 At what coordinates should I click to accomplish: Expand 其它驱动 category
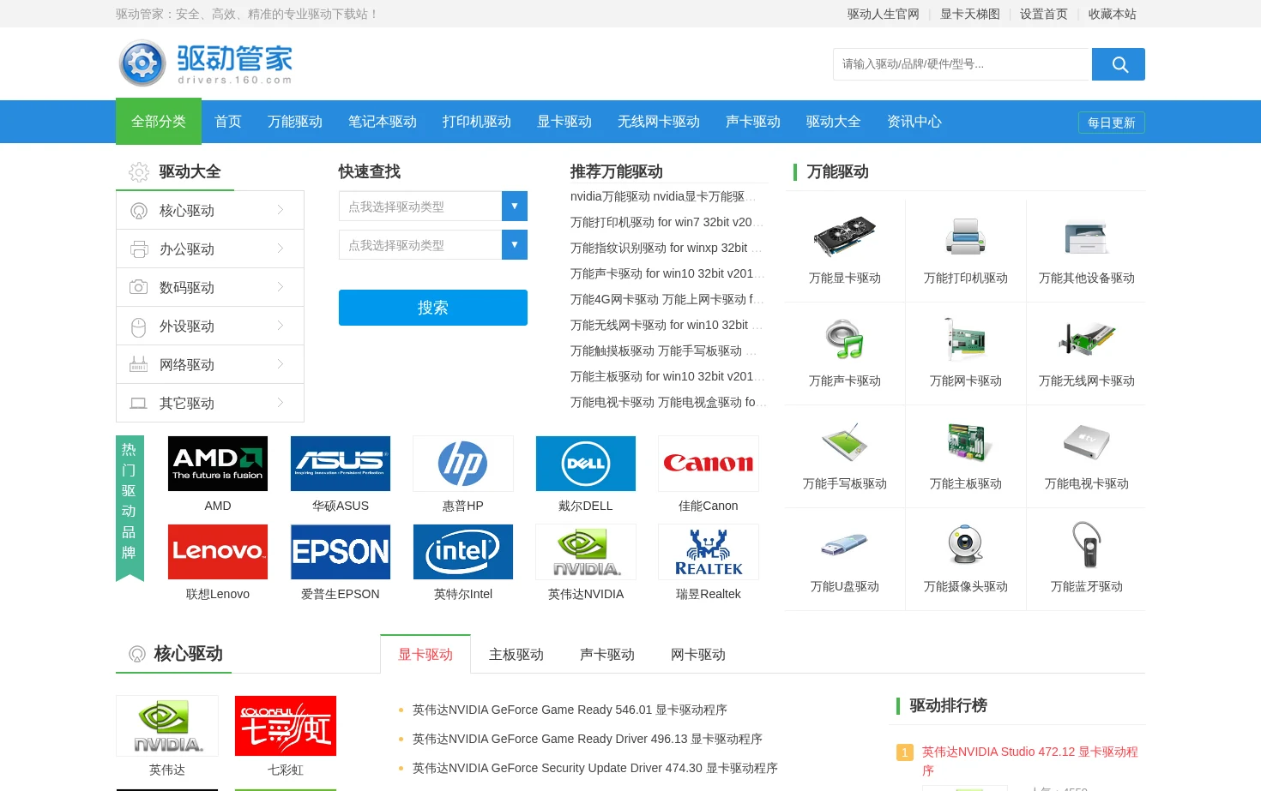click(x=210, y=403)
